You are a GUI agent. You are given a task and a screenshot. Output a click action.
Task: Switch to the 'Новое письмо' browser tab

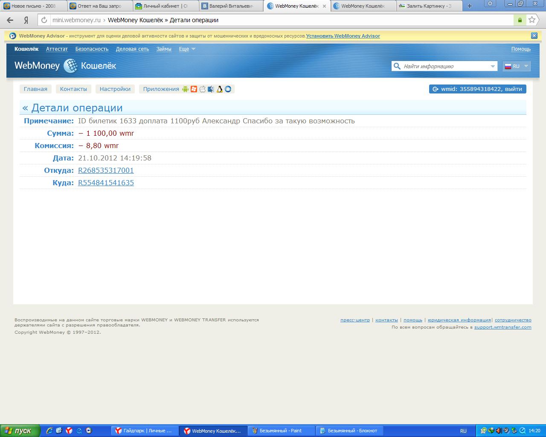(x=33, y=6)
